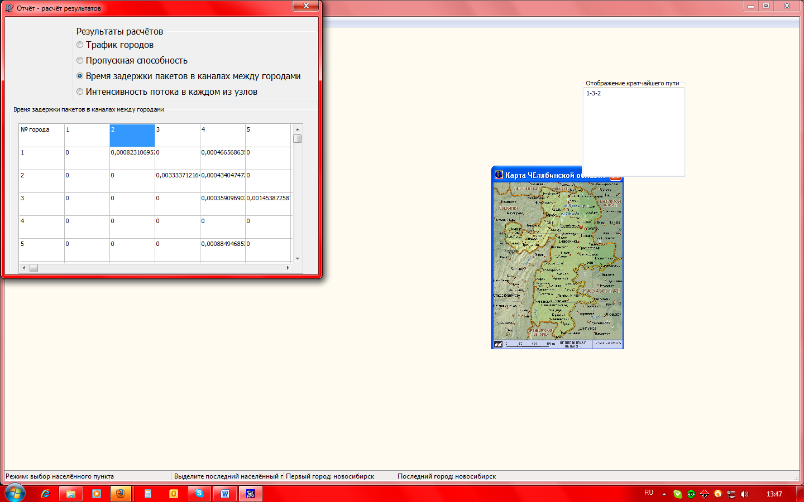Screen dimensions: 804x502
Task: Click the shortest path text box with 1-3-2
Action: (633, 131)
